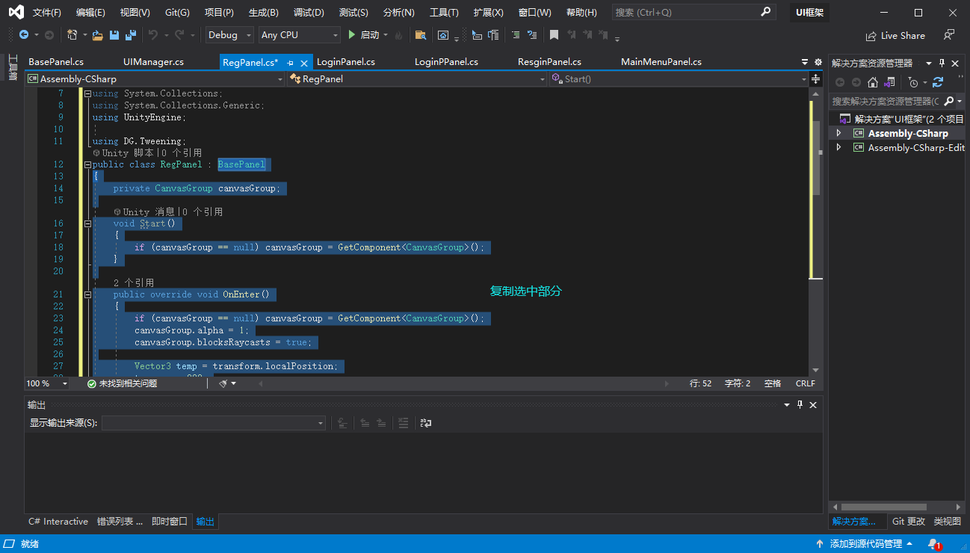
Task: Click the 启动 start button
Action: pyautogui.click(x=370, y=35)
